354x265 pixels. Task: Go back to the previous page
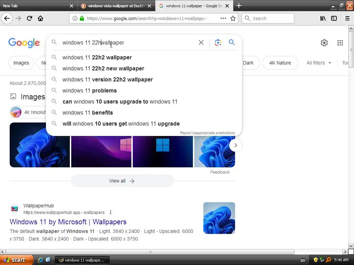coord(7,18)
